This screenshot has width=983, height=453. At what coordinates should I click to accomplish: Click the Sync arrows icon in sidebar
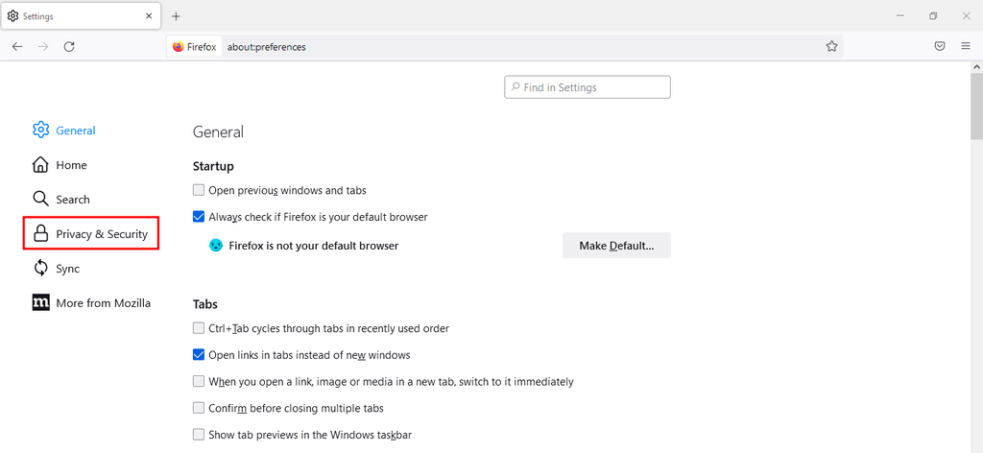click(x=40, y=269)
